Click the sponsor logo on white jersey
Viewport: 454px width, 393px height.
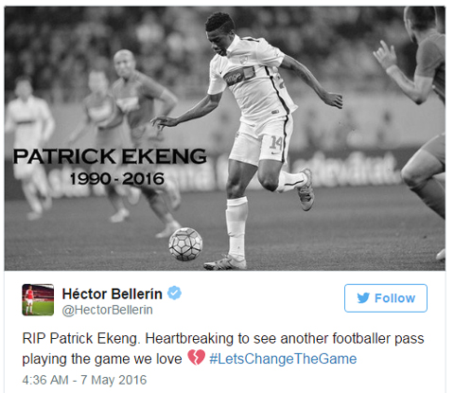(x=239, y=76)
